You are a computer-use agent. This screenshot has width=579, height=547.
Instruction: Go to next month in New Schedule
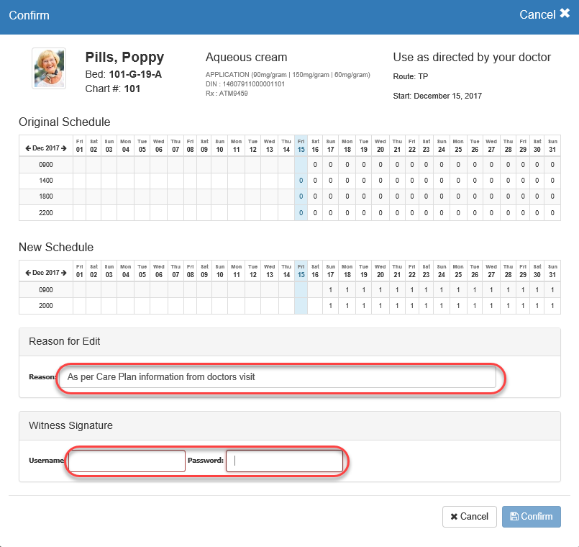coord(63,273)
